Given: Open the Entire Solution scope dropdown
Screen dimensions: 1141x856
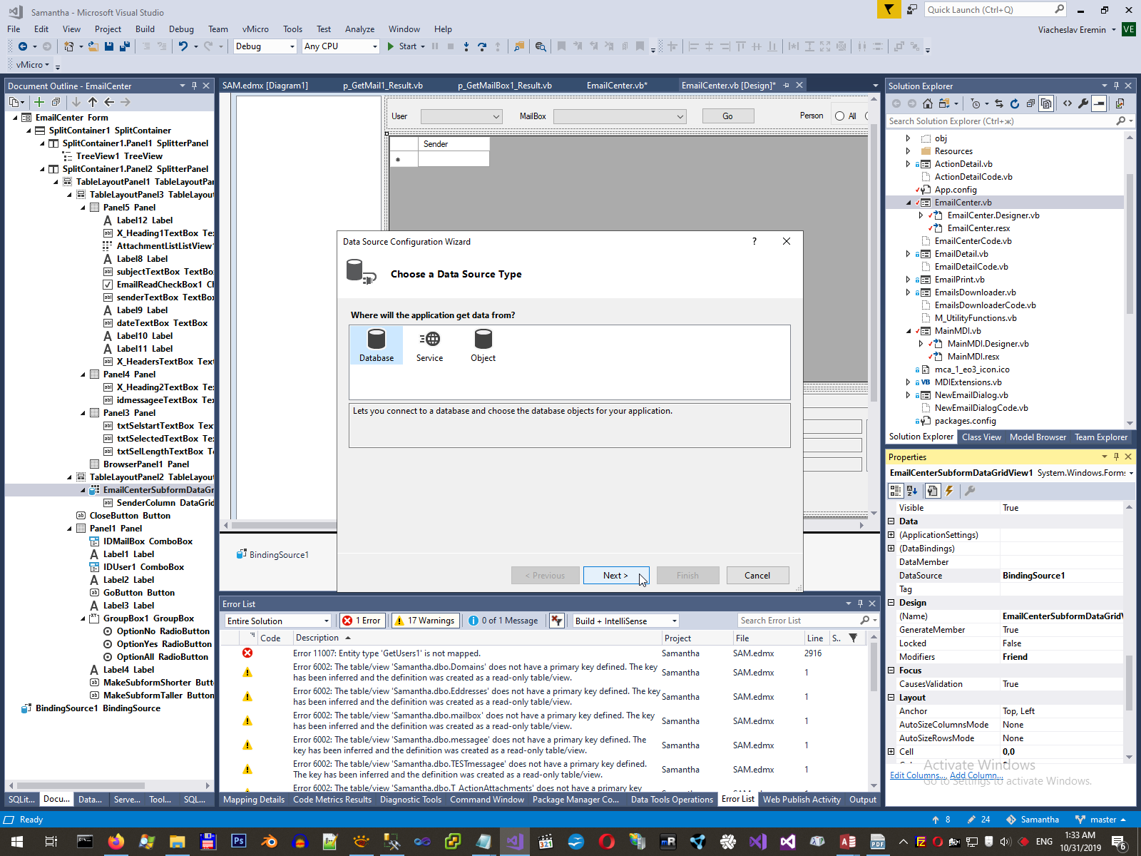Looking at the screenshot, I should pos(278,621).
